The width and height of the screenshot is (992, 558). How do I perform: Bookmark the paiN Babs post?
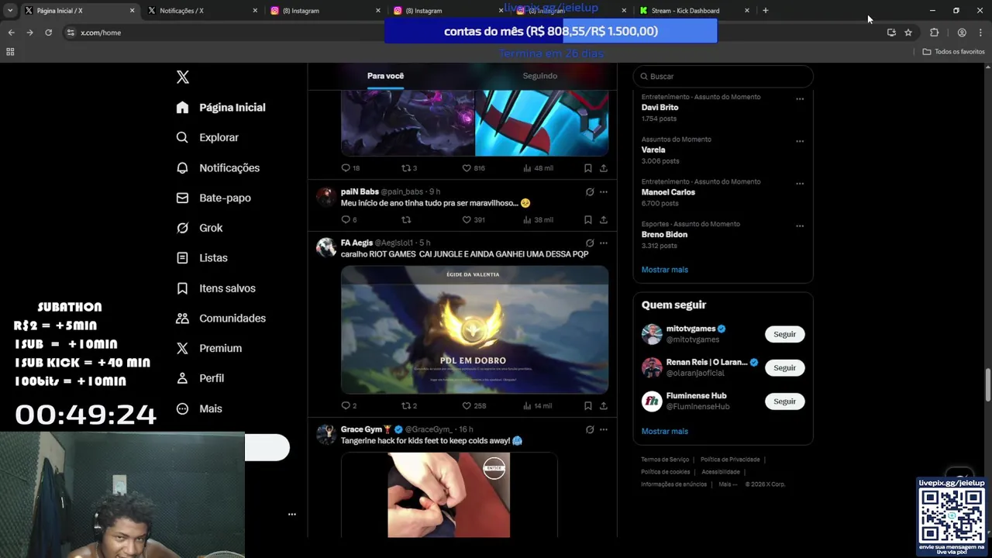[588, 219]
